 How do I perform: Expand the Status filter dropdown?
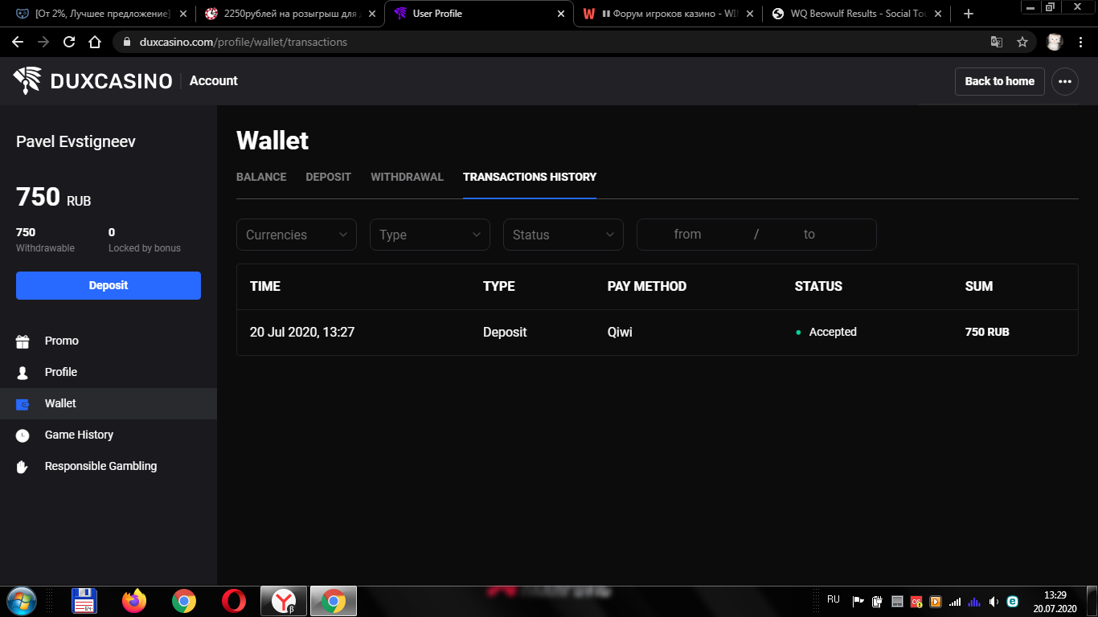[563, 235]
